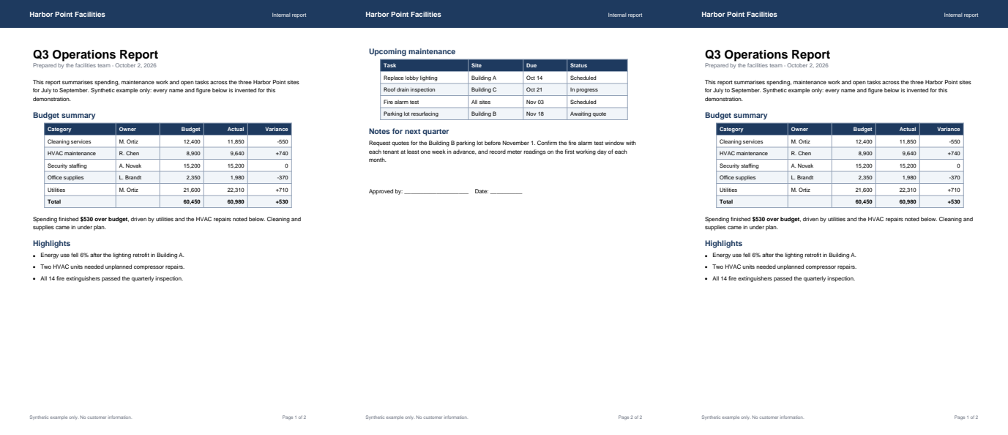Click the 60,450 total budget on right page

coord(854,201)
